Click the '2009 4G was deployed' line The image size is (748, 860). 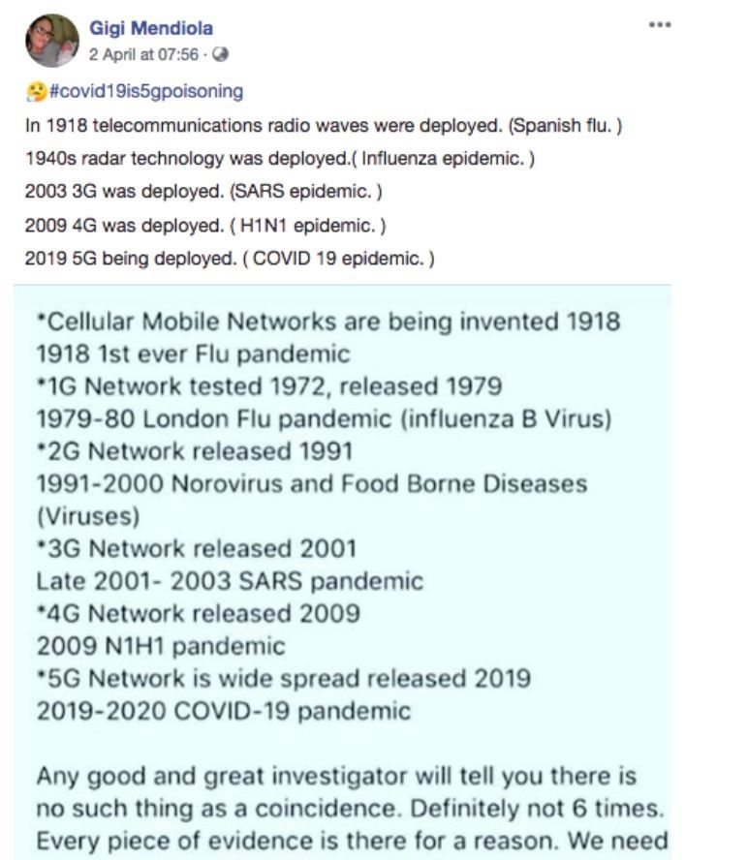(x=205, y=227)
